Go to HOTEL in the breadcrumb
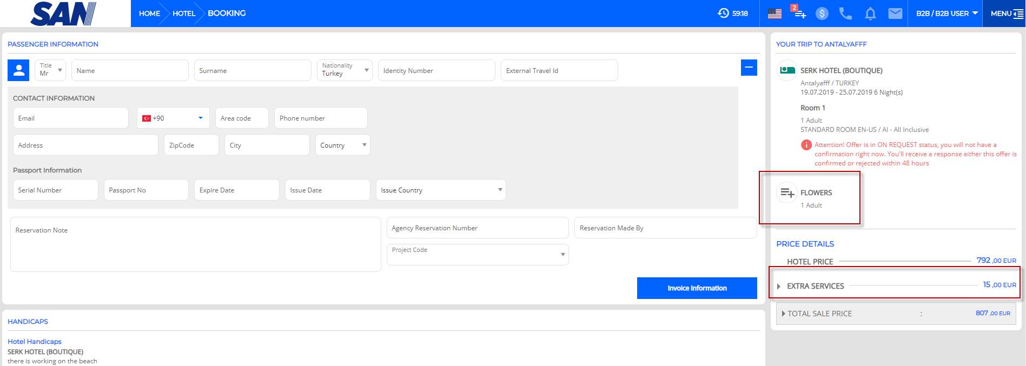Image resolution: width=1026 pixels, height=366 pixels. [184, 14]
